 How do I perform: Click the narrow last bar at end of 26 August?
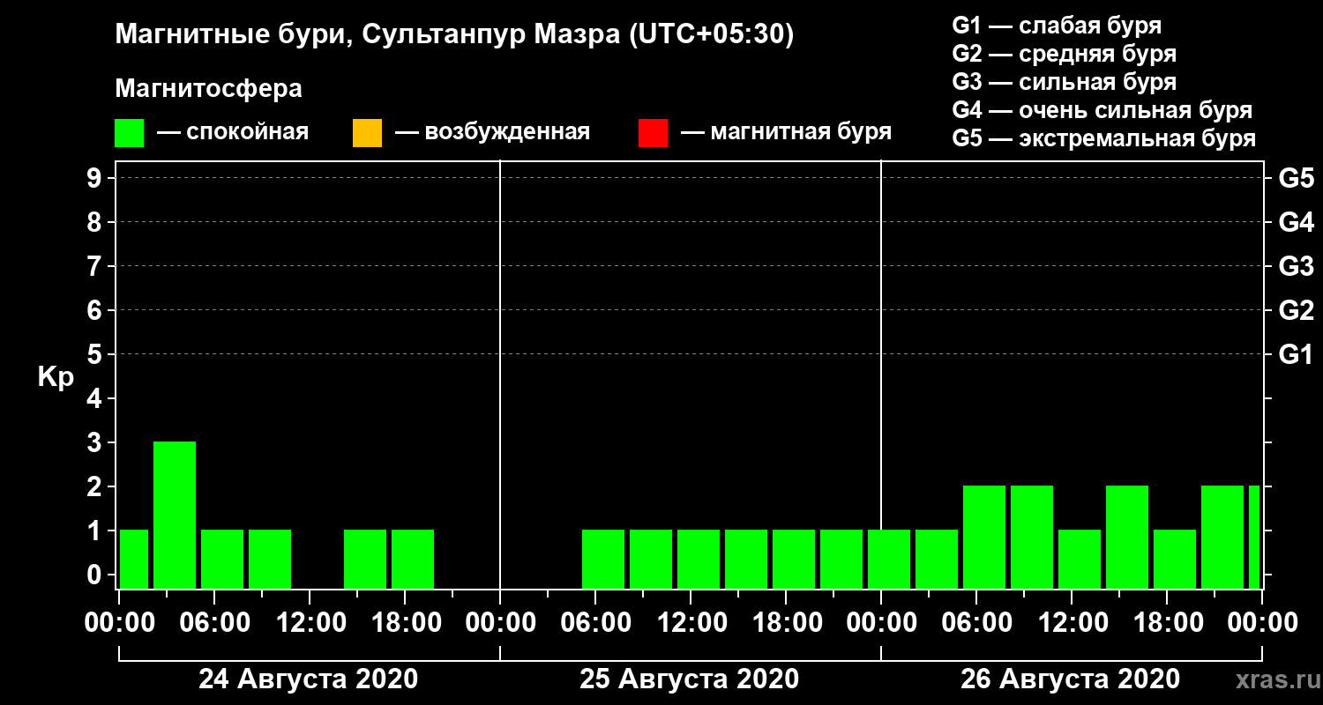(1254, 537)
